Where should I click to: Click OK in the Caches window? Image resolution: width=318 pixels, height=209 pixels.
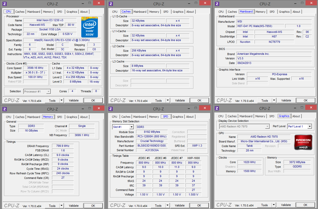click(200, 100)
